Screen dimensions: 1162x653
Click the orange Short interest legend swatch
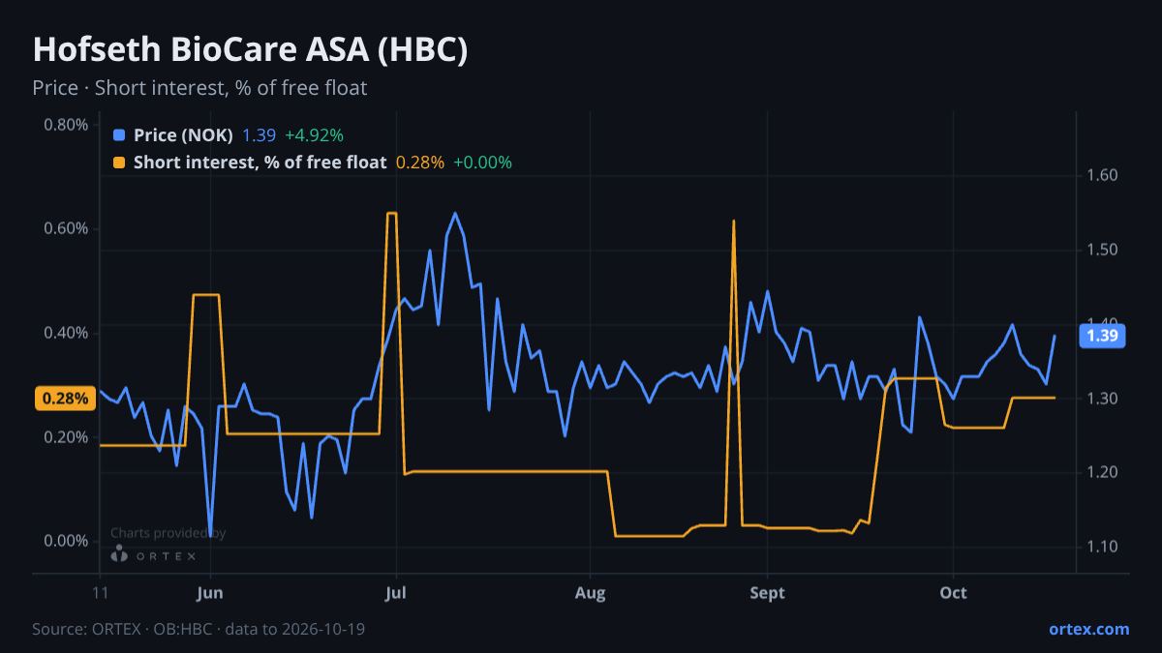119,163
